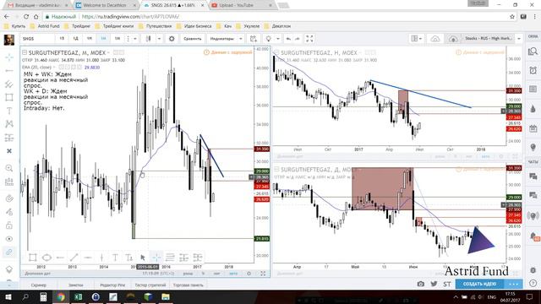Click the add alert icon in toolbar

[254, 39]
